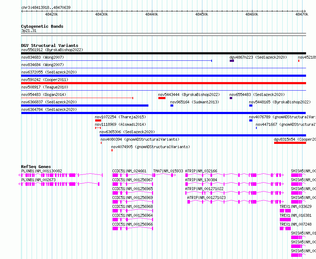The height and width of the screenshot is (259, 316).
Task: Select ATRIP|NM_001271022 transcript label
Action: 205,189
